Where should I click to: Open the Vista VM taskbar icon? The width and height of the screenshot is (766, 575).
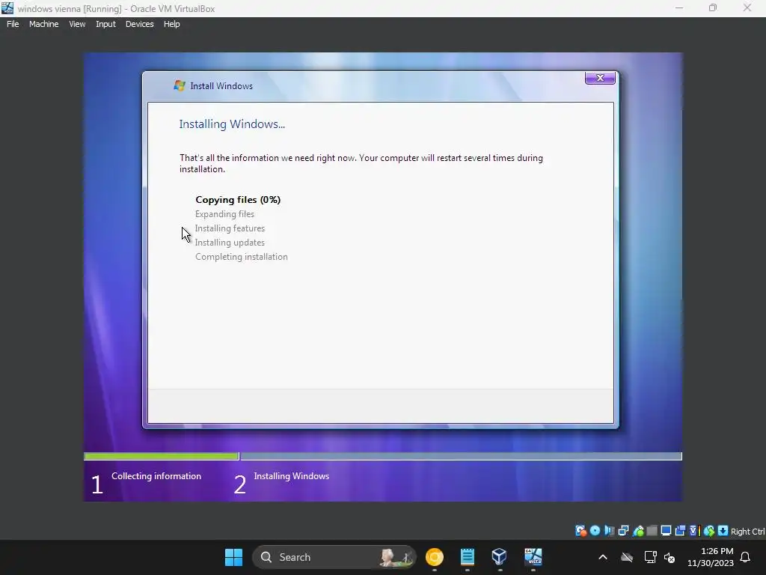[x=533, y=557]
